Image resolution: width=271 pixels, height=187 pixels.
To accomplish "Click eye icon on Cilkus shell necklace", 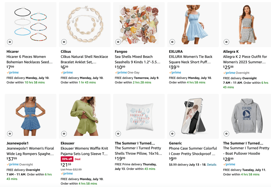I will coord(64,42).
